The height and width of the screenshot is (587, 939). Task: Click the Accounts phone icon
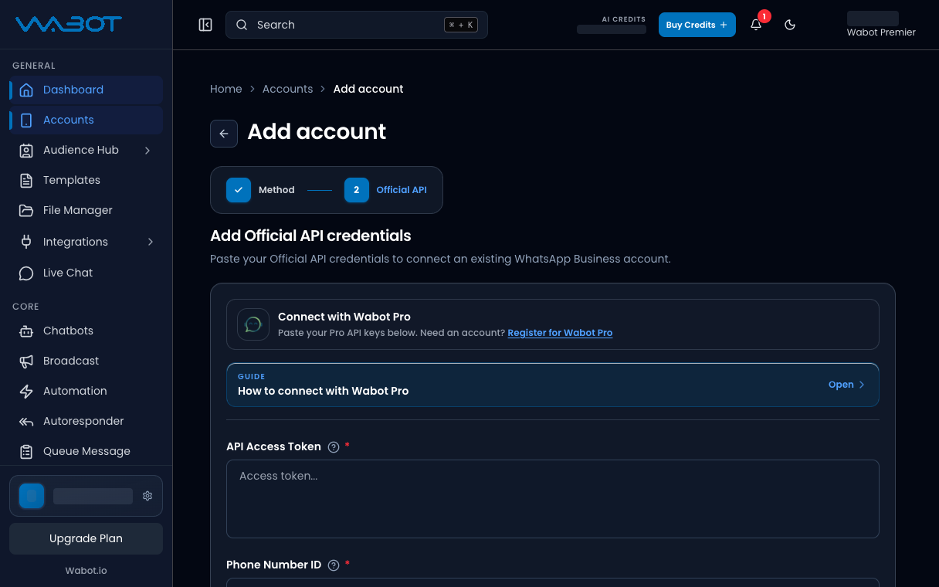26,120
